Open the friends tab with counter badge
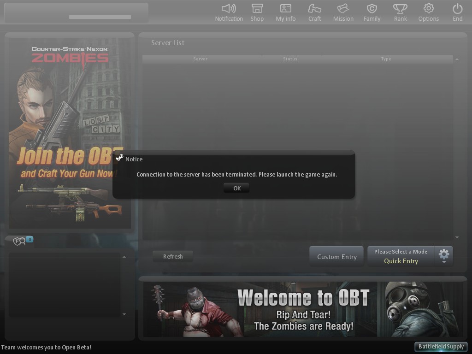 [x=20, y=241]
